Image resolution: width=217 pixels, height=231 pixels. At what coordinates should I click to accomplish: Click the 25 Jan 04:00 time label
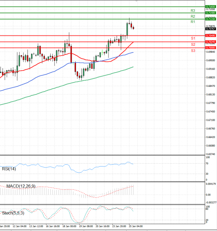point(136,226)
